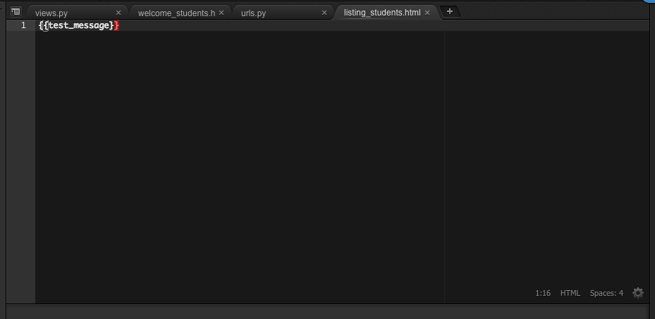Open editor settings gear in status bar
Image resolution: width=655 pixels, height=319 pixels.
(638, 293)
